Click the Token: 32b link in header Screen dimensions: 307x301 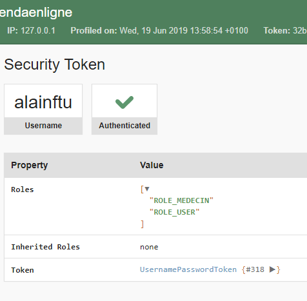(x=285, y=30)
